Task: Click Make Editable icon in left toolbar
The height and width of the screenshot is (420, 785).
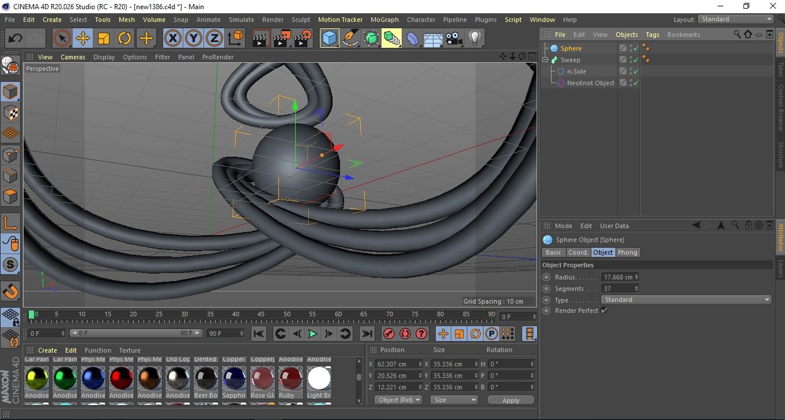Action: [x=10, y=65]
